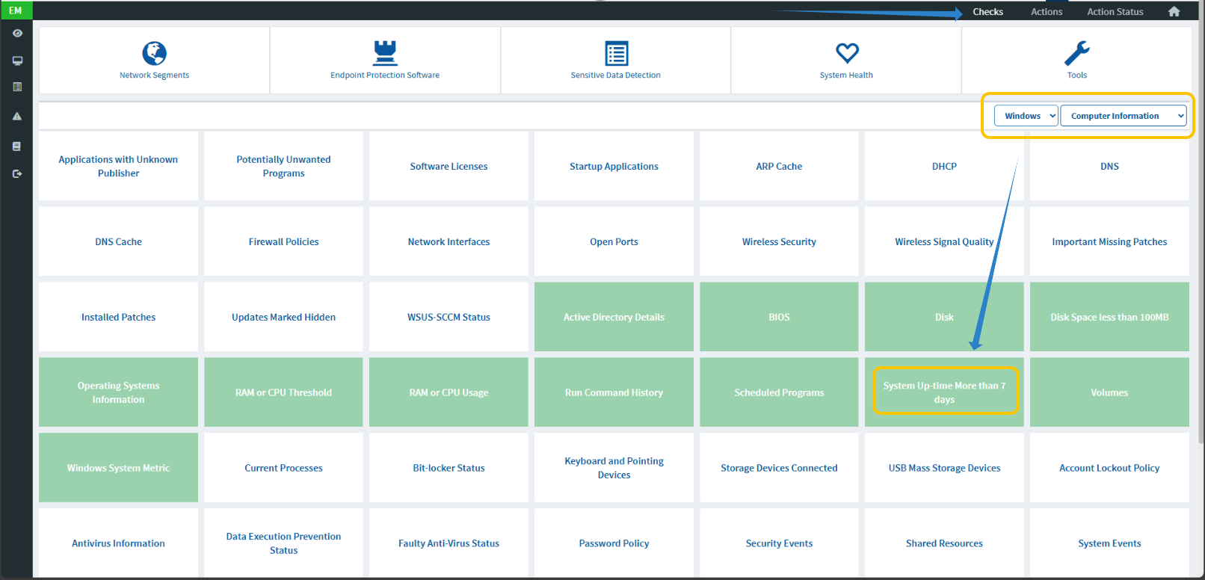Image resolution: width=1205 pixels, height=580 pixels.
Task: Select the Network Segments label
Action: pyautogui.click(x=155, y=75)
